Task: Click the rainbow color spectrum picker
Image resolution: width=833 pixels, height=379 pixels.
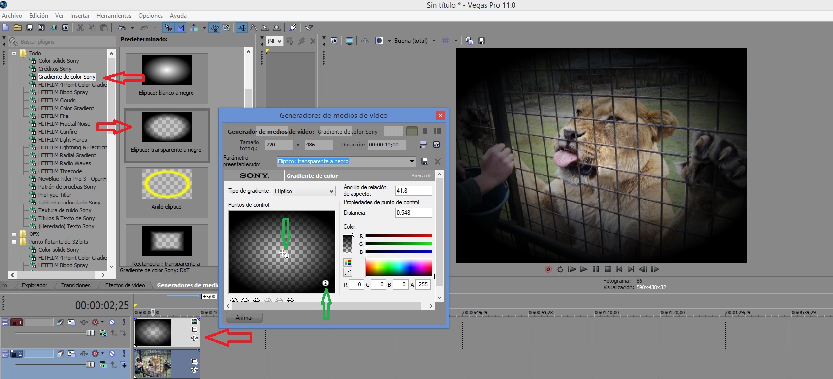Action: (x=399, y=268)
